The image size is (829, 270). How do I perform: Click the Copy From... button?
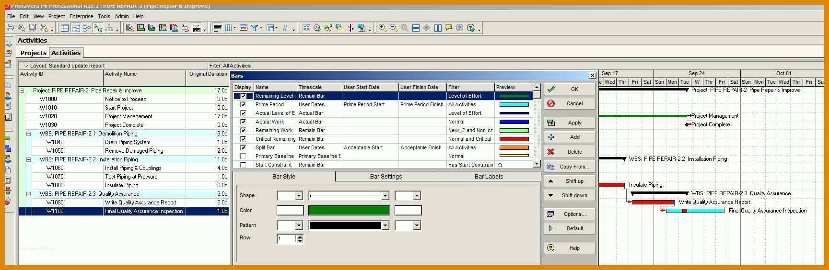(570, 167)
